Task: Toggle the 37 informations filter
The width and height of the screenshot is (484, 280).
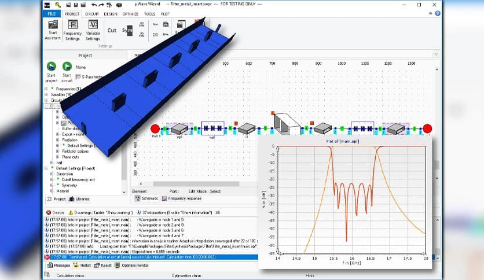Action: coord(174,212)
